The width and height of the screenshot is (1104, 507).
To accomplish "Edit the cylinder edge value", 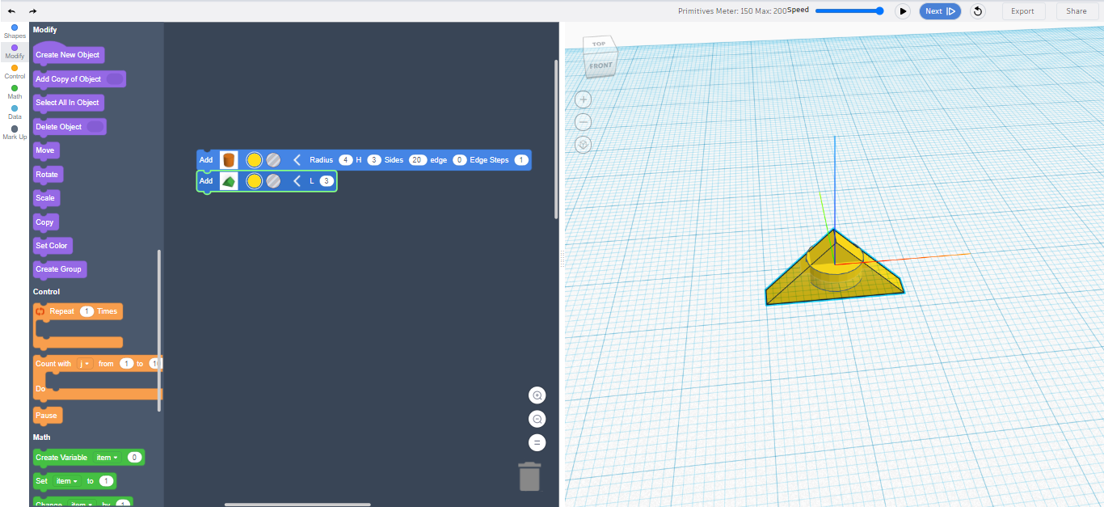I will (459, 160).
